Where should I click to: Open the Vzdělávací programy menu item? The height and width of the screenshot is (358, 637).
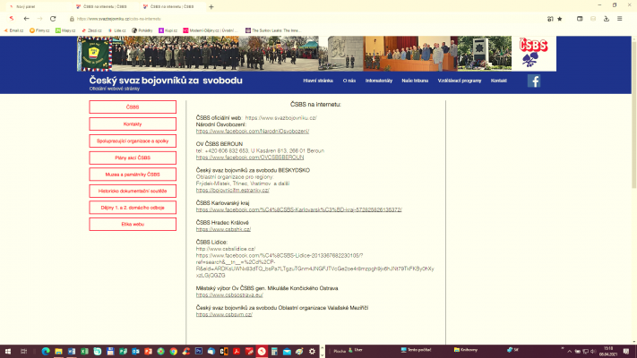460,81
